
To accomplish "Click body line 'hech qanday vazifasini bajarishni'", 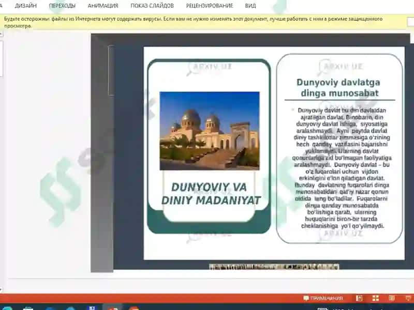I will pyautogui.click(x=342, y=144).
